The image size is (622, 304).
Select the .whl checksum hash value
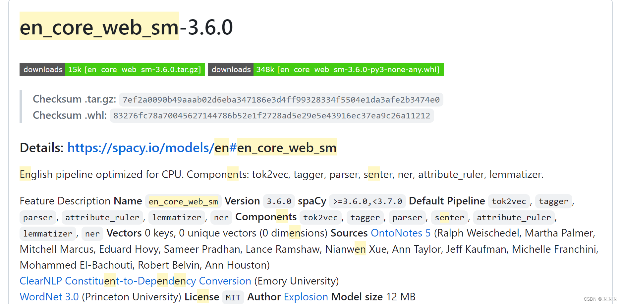pyautogui.click(x=272, y=115)
